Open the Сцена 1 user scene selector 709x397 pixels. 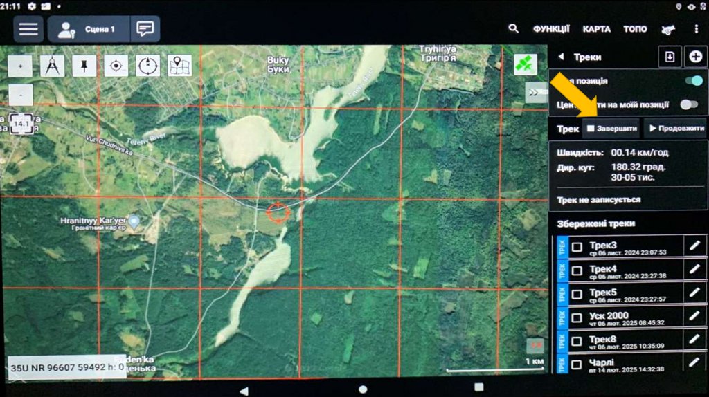[x=89, y=29]
